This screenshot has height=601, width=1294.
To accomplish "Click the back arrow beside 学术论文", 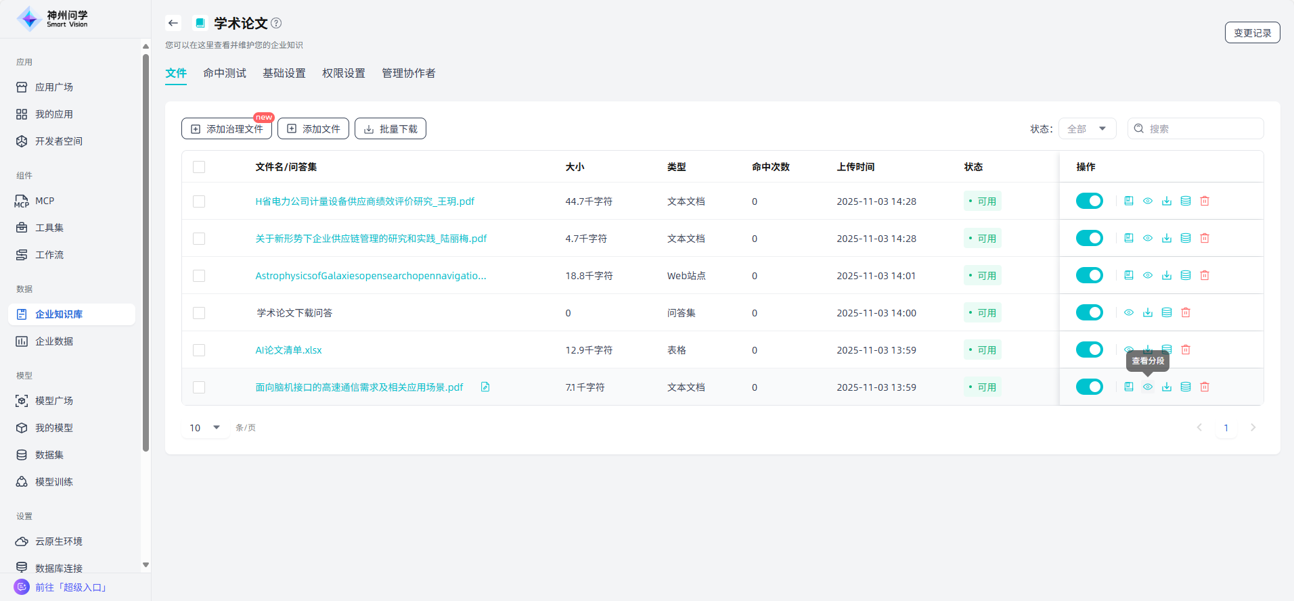I will pyautogui.click(x=173, y=23).
